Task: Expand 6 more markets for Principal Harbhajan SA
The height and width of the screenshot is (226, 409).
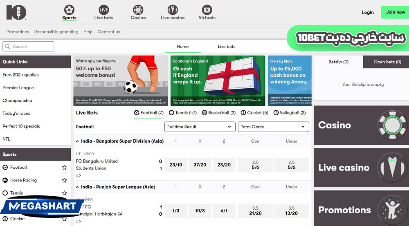Action: tap(78, 222)
